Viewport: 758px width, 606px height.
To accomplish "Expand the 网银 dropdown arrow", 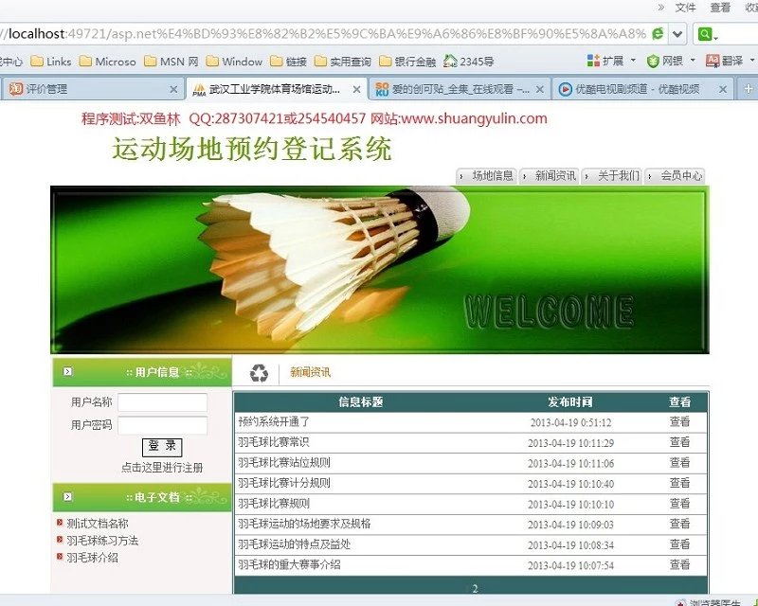I will click(693, 61).
